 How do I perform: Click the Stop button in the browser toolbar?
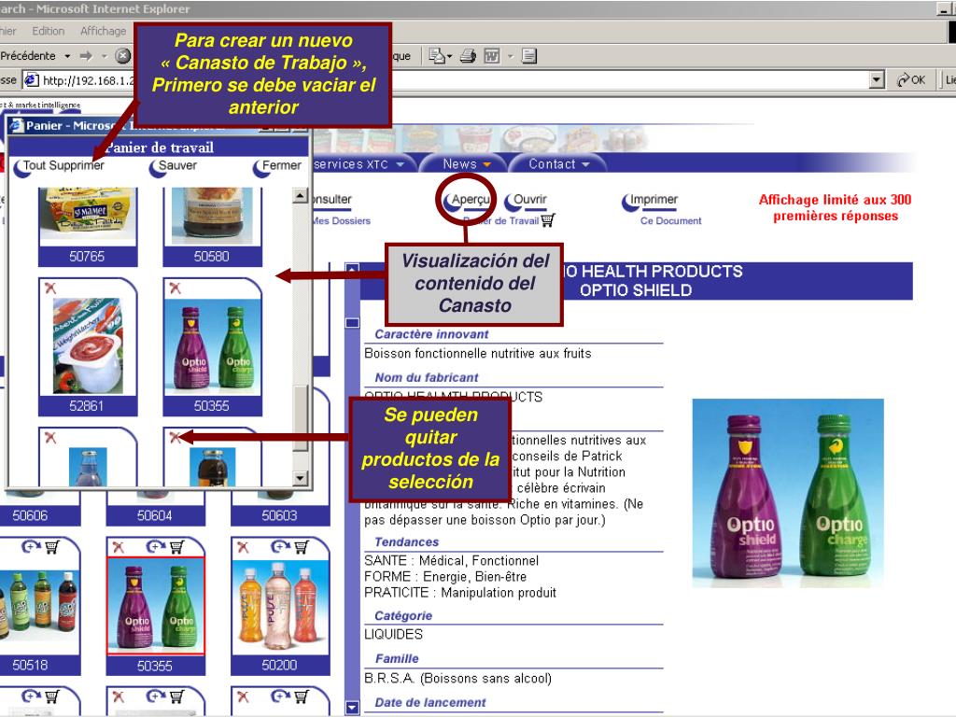124,56
